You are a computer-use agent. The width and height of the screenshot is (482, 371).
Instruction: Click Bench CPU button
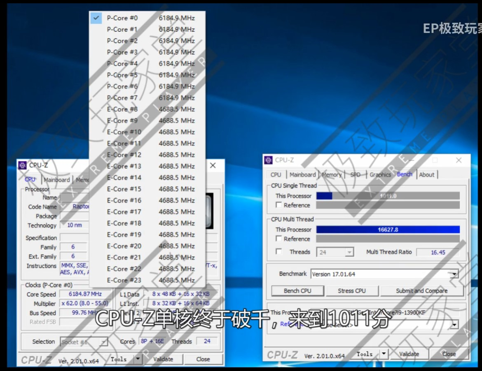coord(297,291)
